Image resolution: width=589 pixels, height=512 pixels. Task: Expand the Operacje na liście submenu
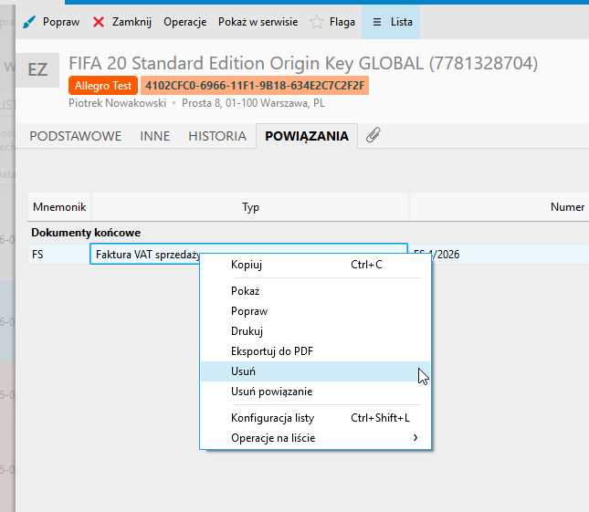[315, 438]
